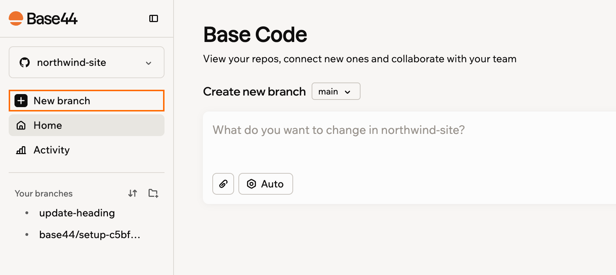Screen dimensions: 616x275
Task: Create a new branch folder icon
Action: pos(153,193)
